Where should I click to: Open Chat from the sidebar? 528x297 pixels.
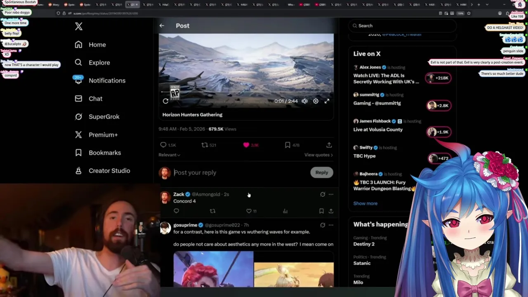tap(88, 99)
